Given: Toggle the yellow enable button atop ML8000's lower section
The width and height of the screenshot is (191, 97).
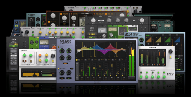Looking at the screenshot, I should [58, 69].
